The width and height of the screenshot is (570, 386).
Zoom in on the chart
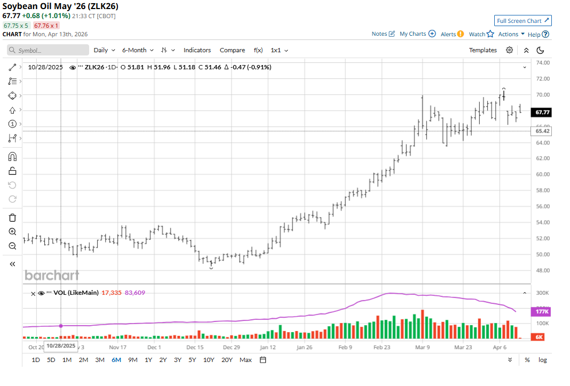[13, 231]
